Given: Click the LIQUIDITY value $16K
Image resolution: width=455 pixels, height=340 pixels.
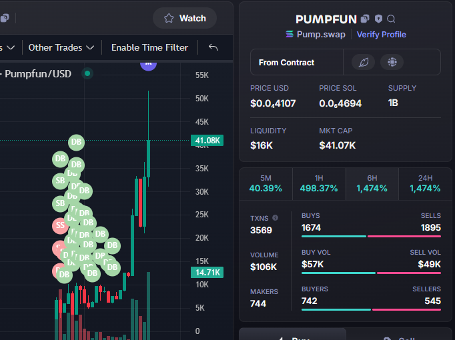Looking at the screenshot, I should point(262,145).
